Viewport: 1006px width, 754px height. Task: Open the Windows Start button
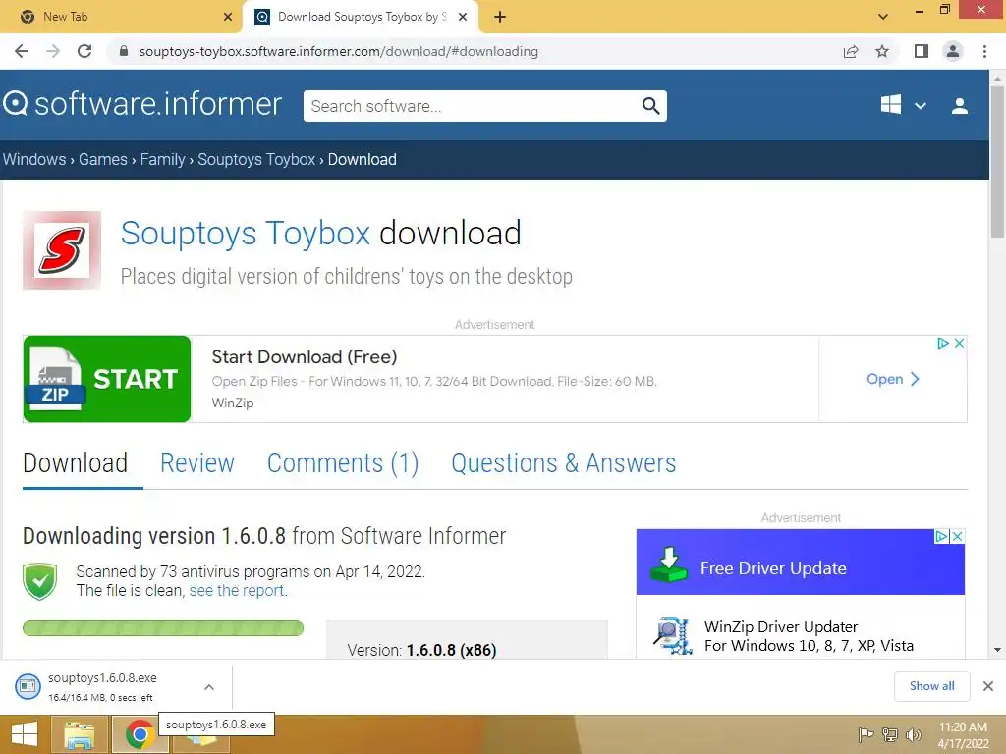coord(25,734)
